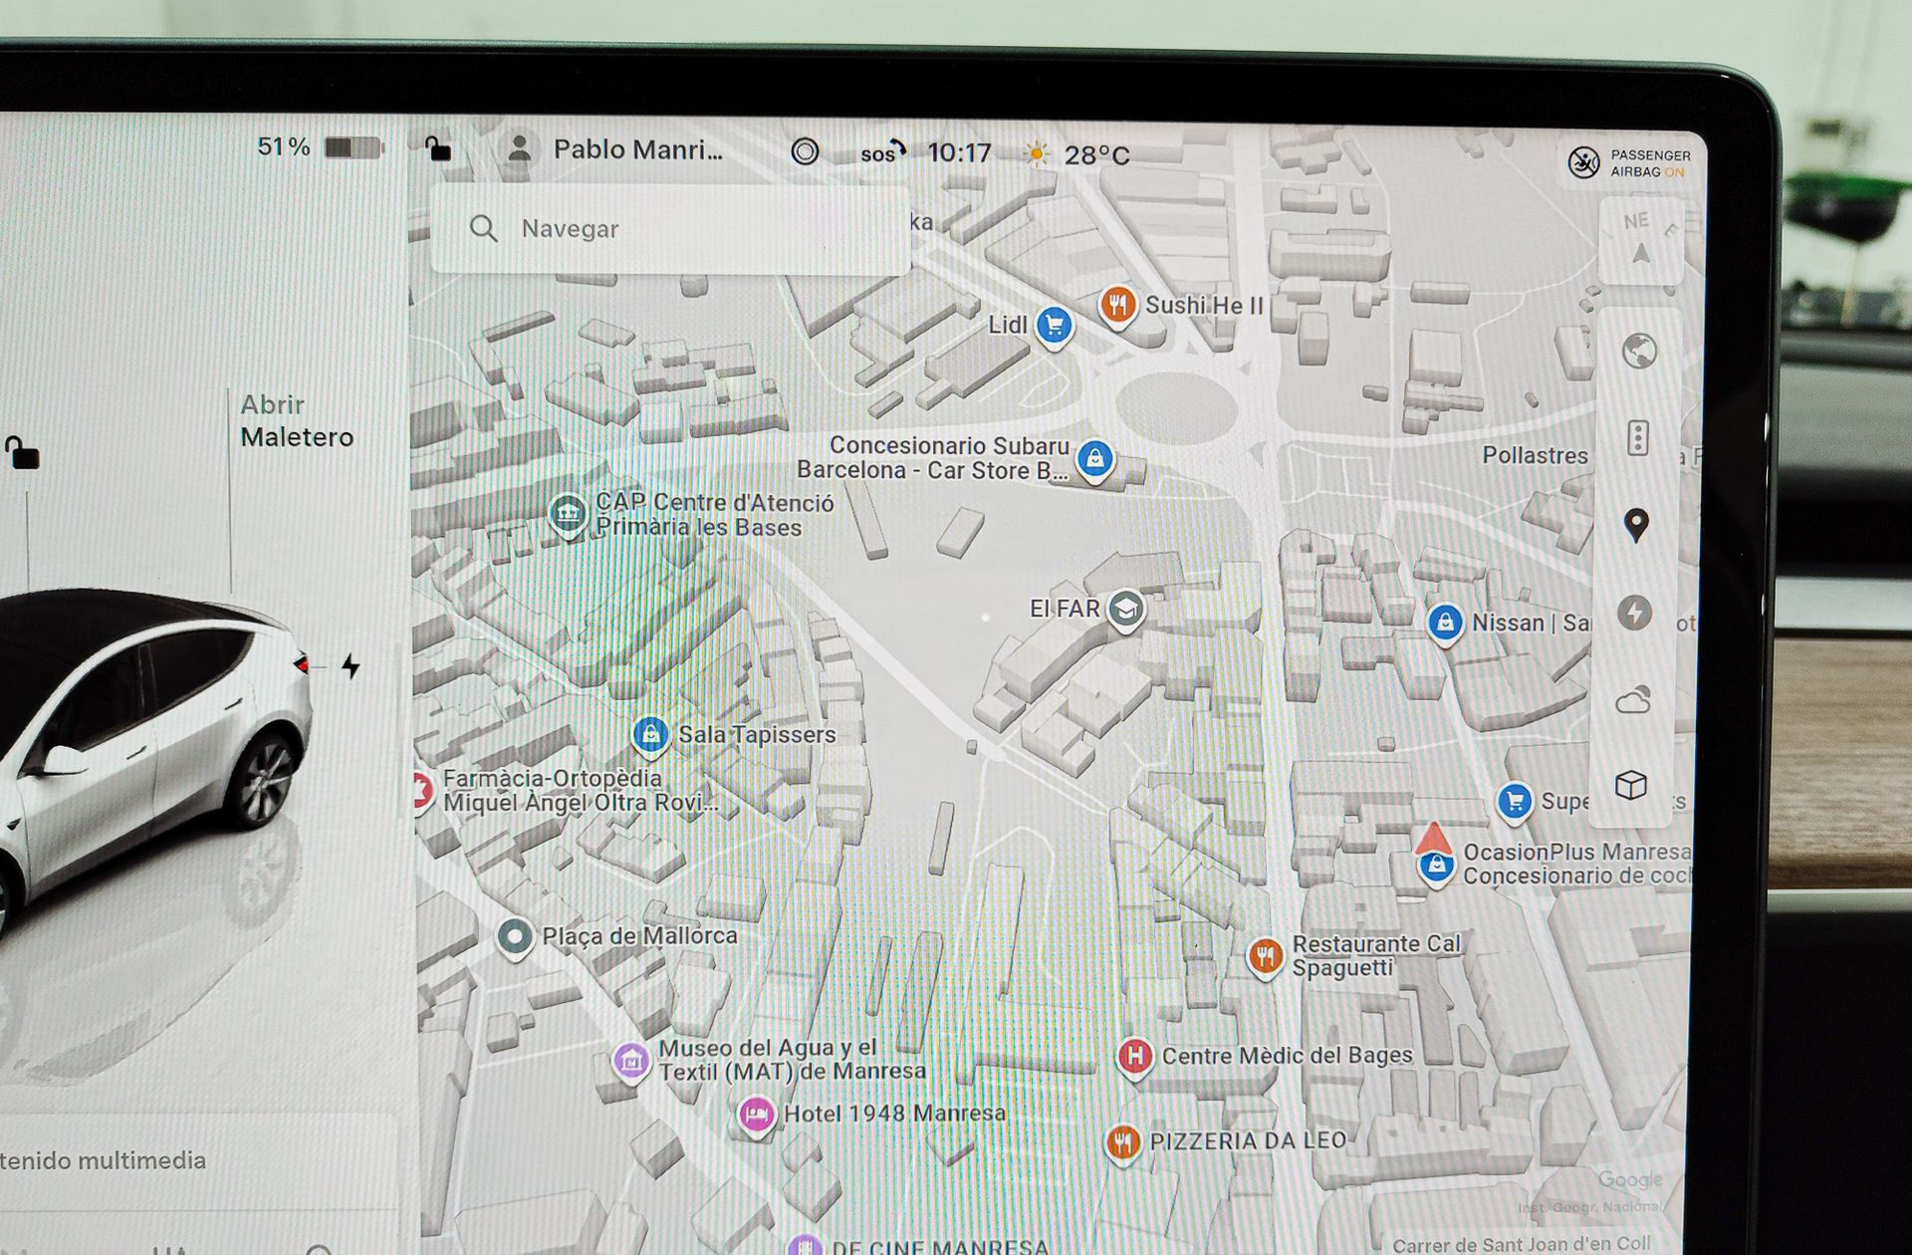Select the Plaça de Mallorca location pin
The image size is (1912, 1255).
coord(515,937)
